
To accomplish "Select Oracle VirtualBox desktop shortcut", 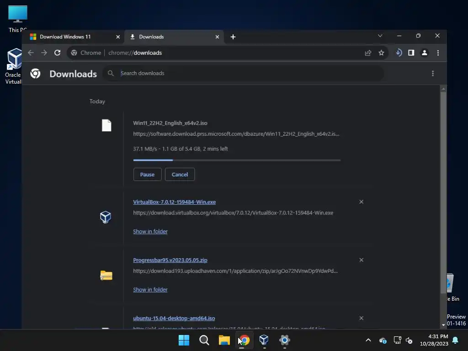I will [x=13, y=66].
